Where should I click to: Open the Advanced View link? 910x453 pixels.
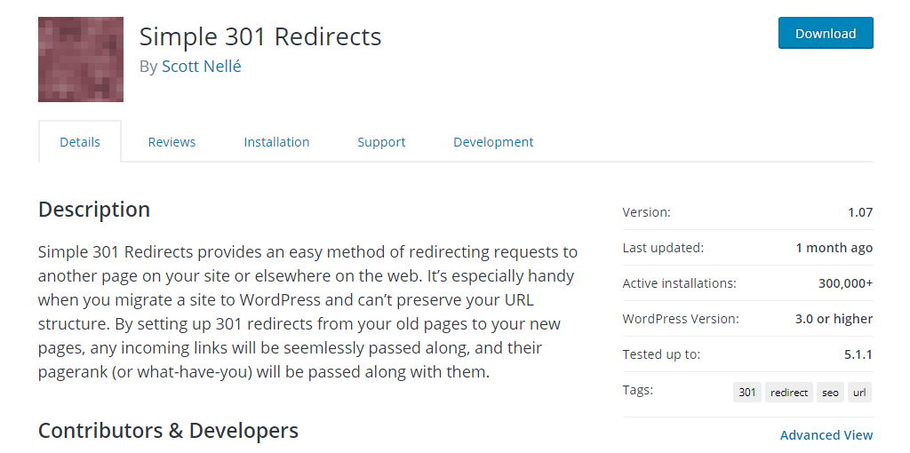pos(826,435)
